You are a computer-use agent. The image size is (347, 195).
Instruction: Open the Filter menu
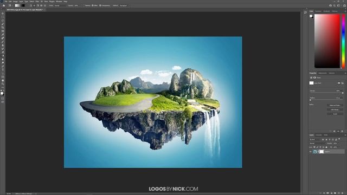37,2
